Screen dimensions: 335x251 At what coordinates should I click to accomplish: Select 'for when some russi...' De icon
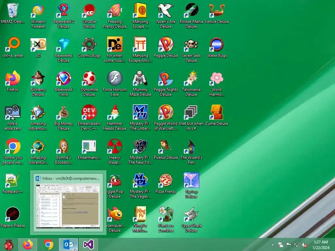coord(115,44)
